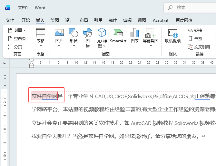The width and height of the screenshot is (216, 166).
Task: Expand the 封面 cover page dropdown
Action: (25, 30)
